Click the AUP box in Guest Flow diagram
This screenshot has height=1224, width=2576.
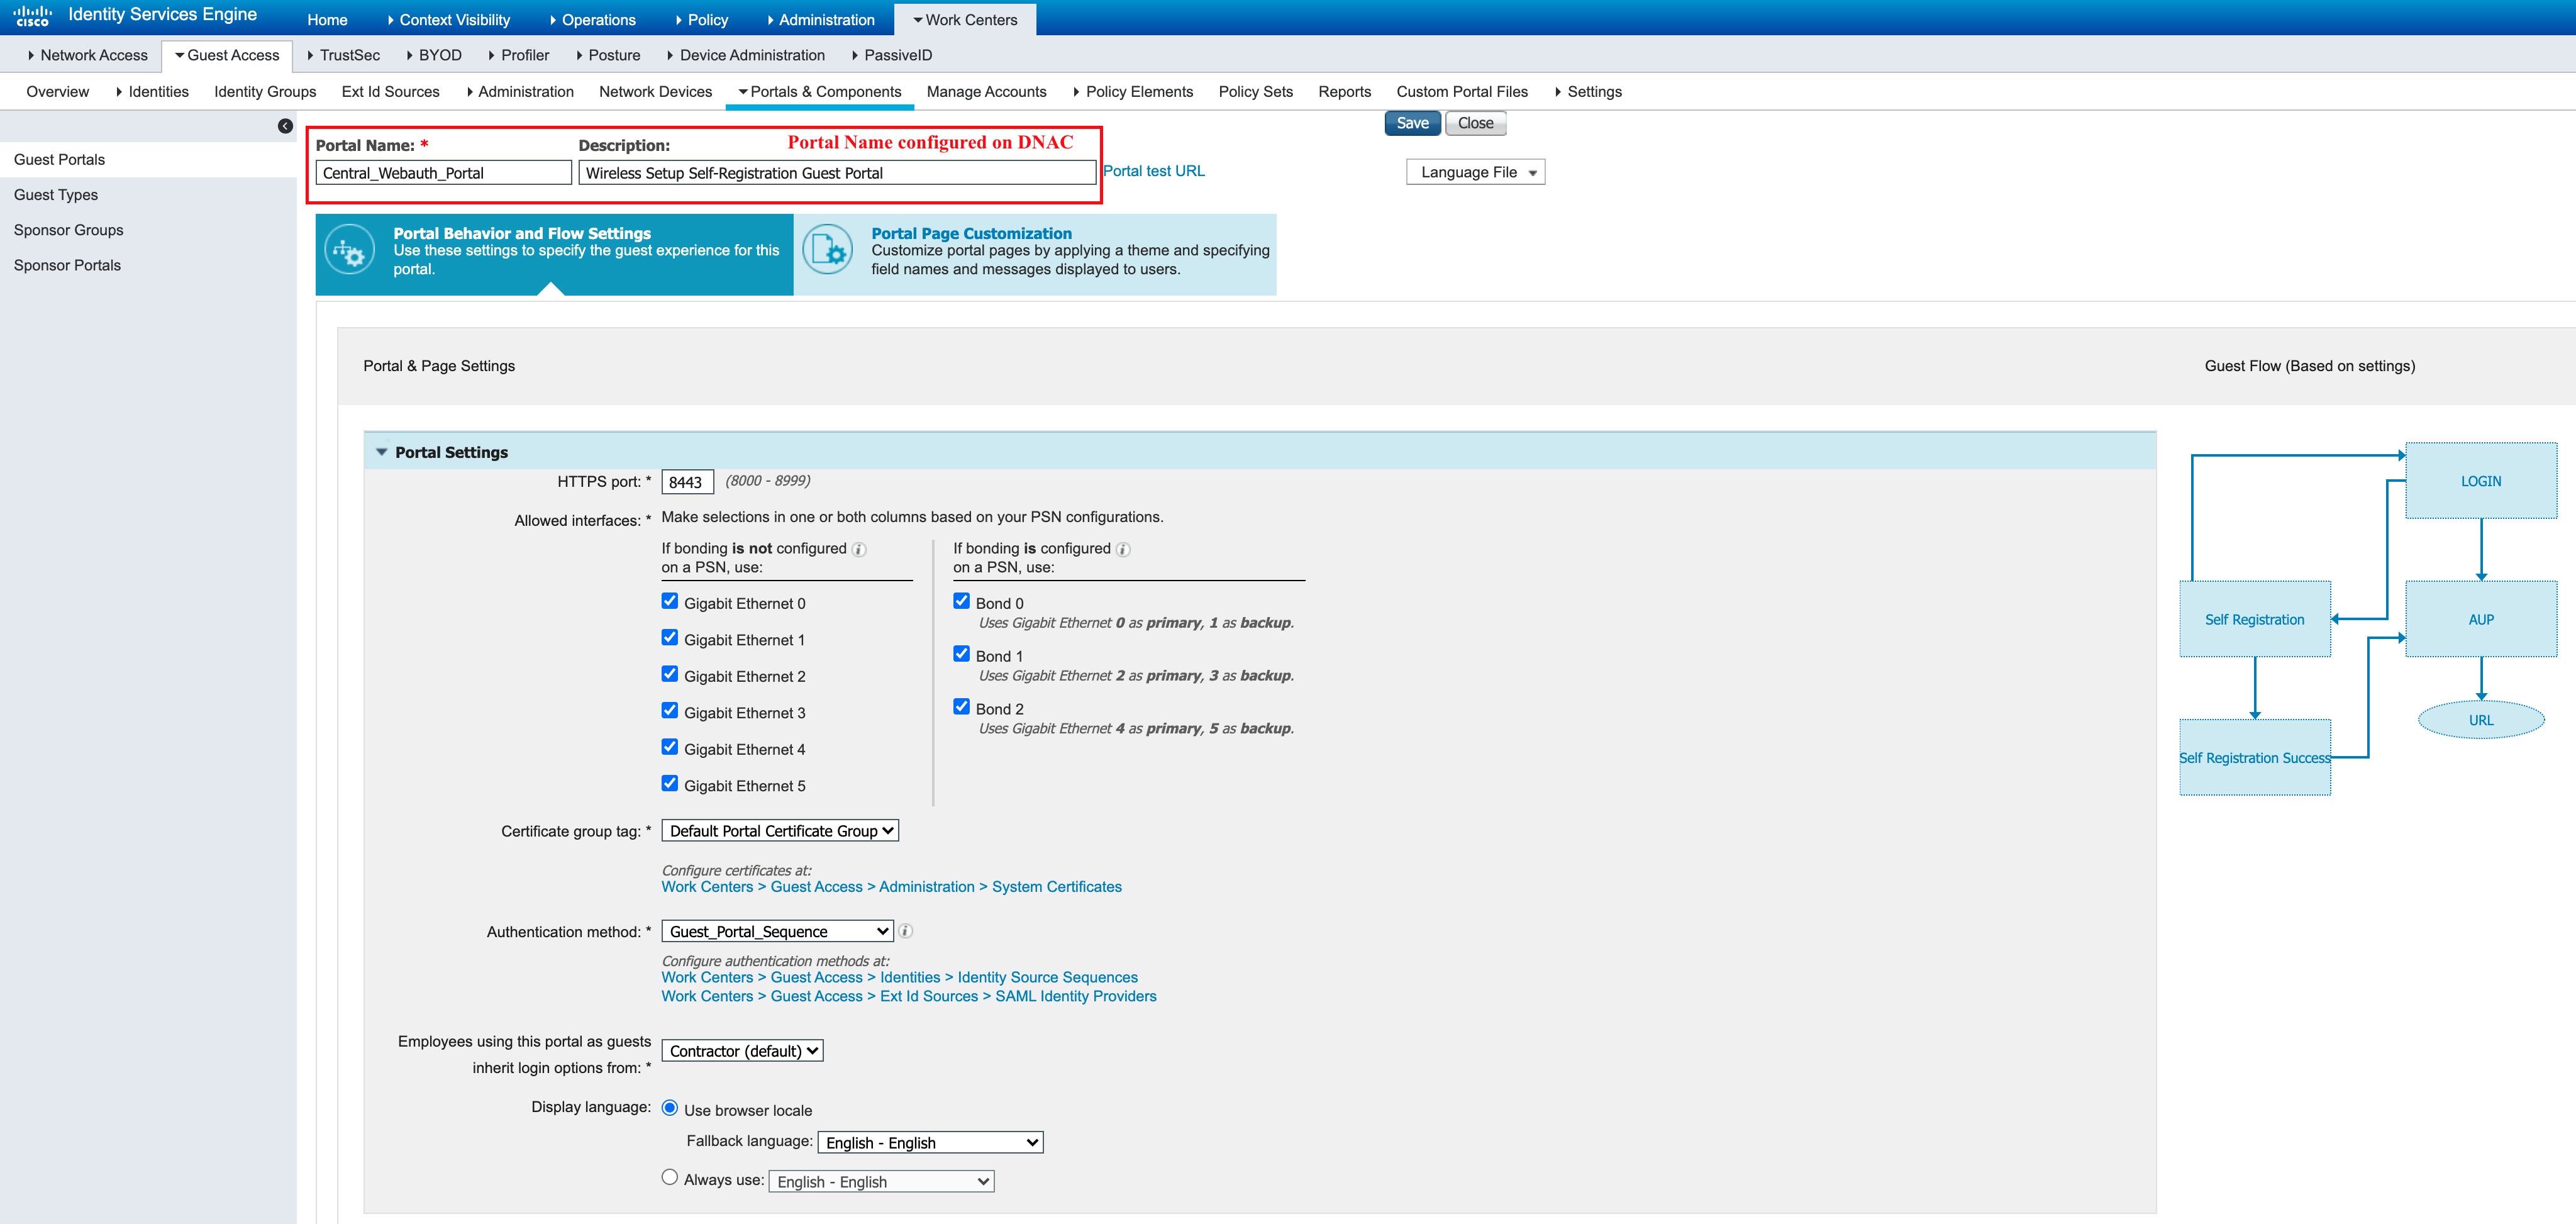coord(2481,619)
